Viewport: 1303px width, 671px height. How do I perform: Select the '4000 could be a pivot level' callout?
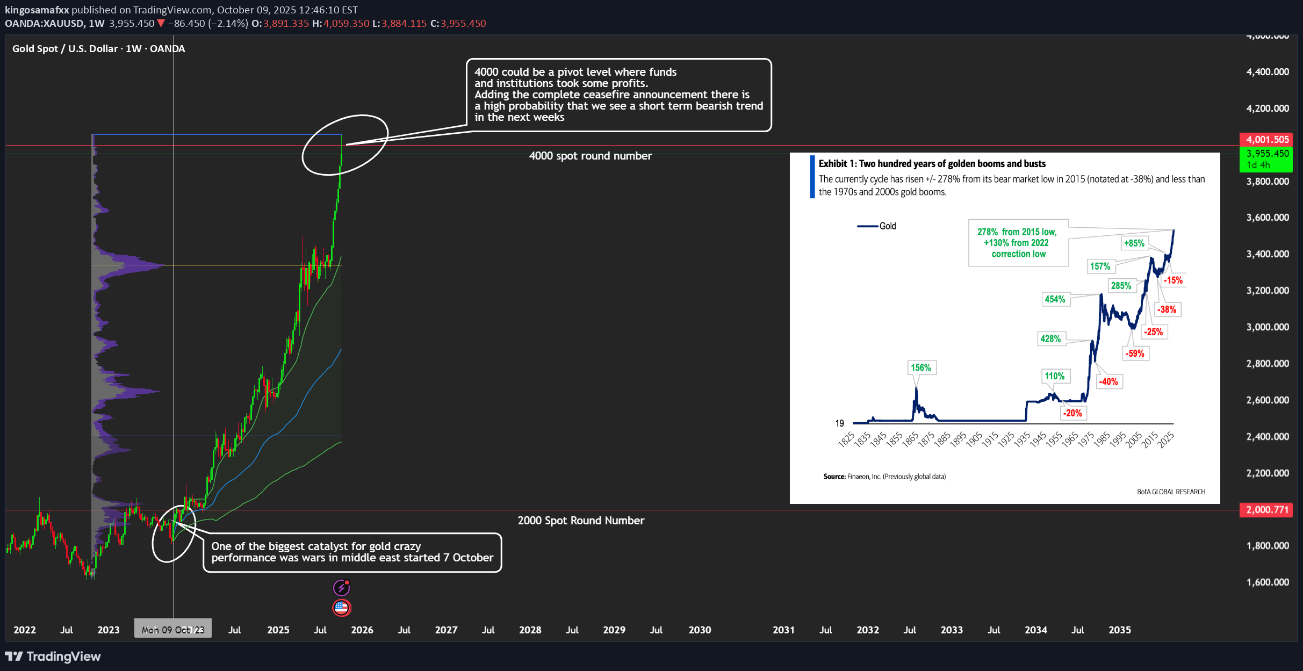coord(618,95)
